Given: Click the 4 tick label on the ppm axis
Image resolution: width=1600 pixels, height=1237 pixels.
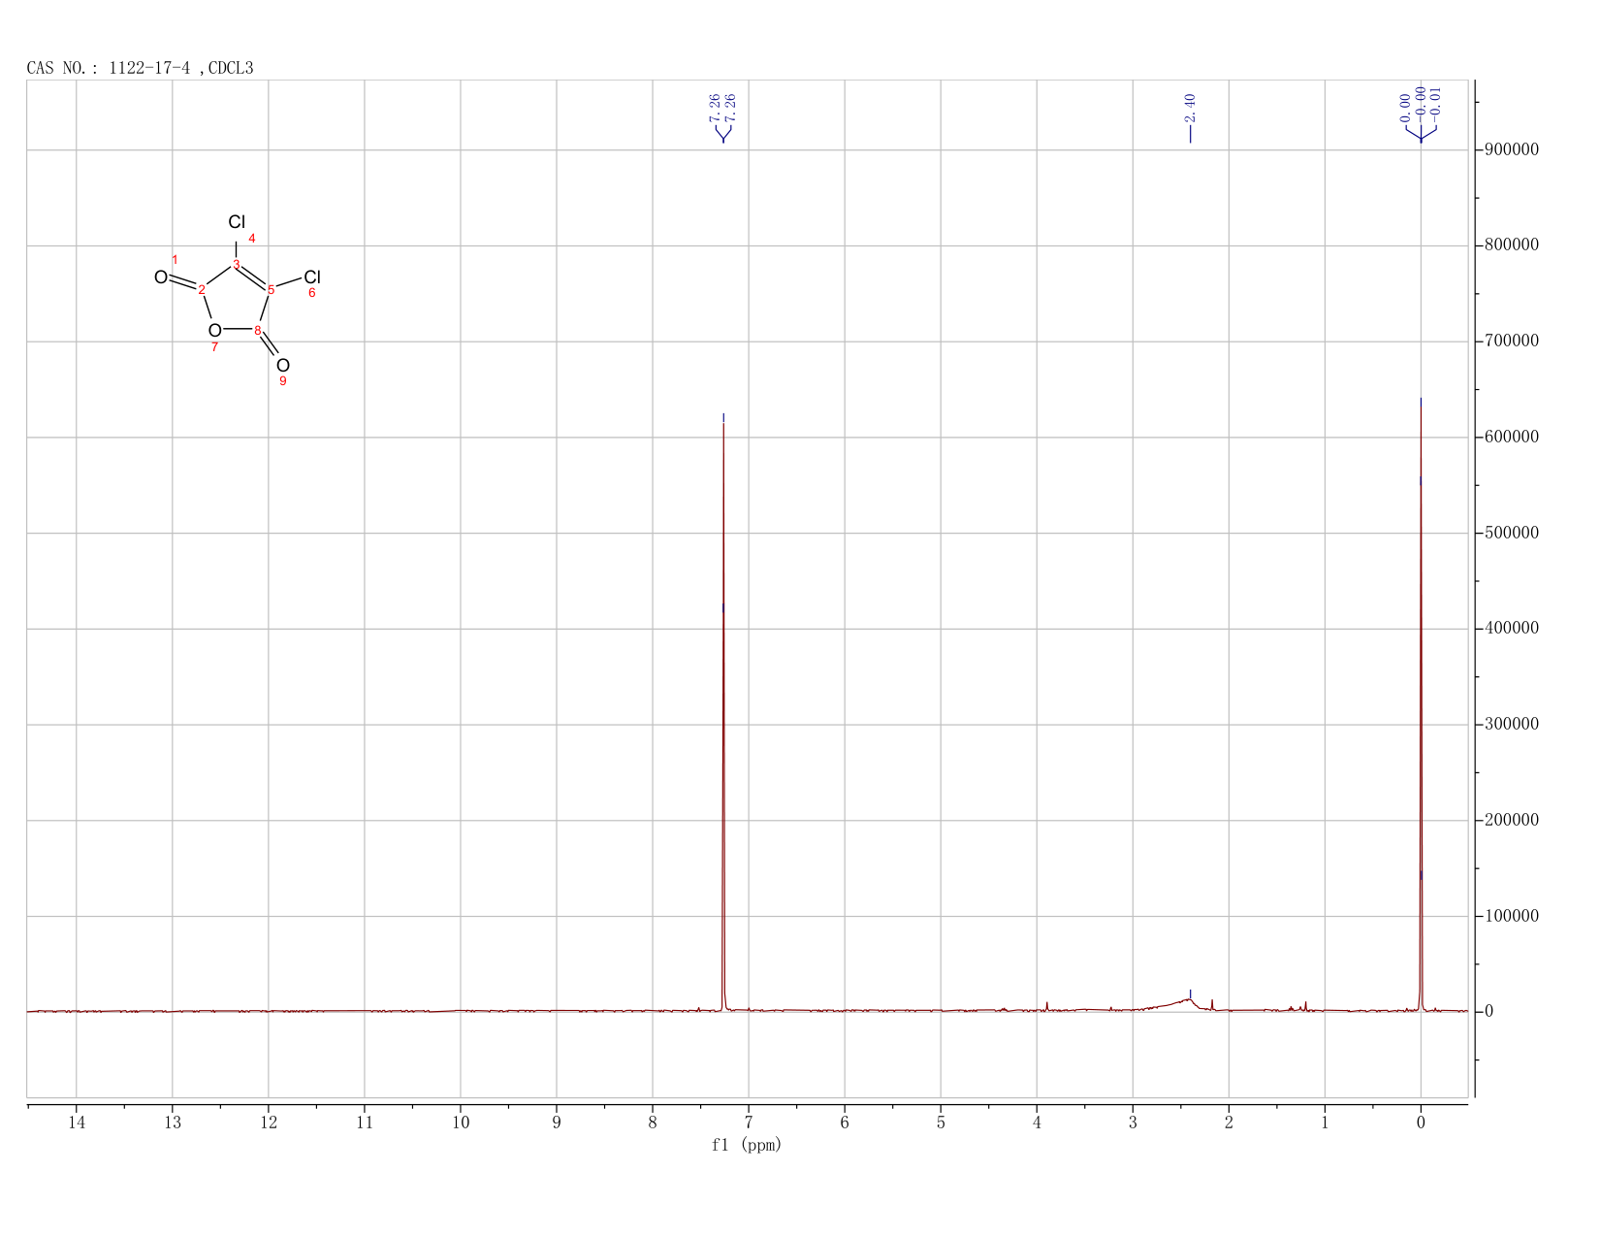Looking at the screenshot, I should 1037,1123.
